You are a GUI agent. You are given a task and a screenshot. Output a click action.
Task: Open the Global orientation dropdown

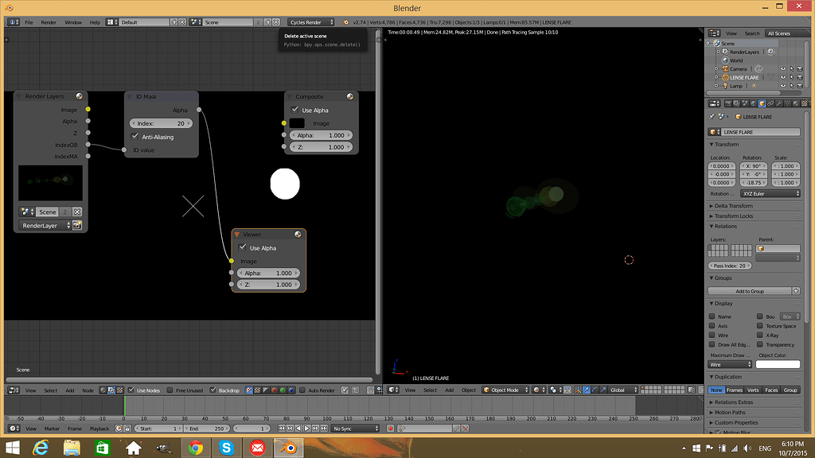622,390
